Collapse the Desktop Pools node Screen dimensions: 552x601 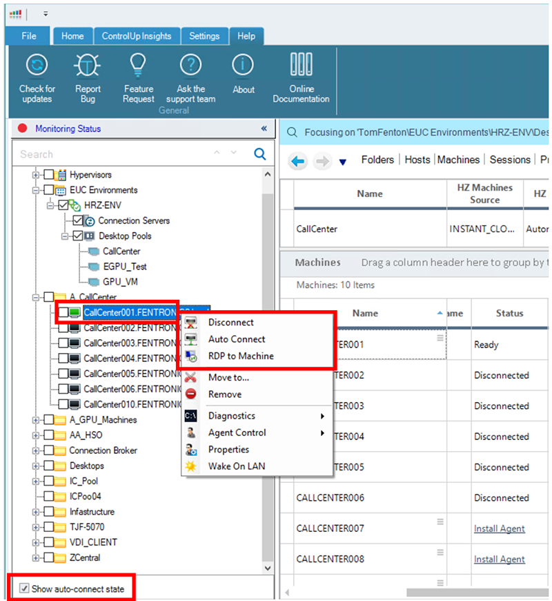point(65,236)
